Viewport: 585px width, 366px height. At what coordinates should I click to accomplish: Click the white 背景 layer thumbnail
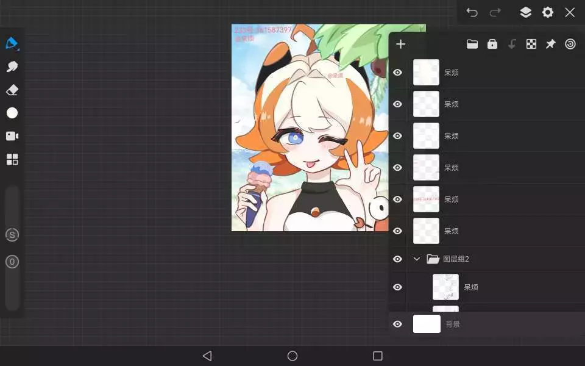pos(427,324)
